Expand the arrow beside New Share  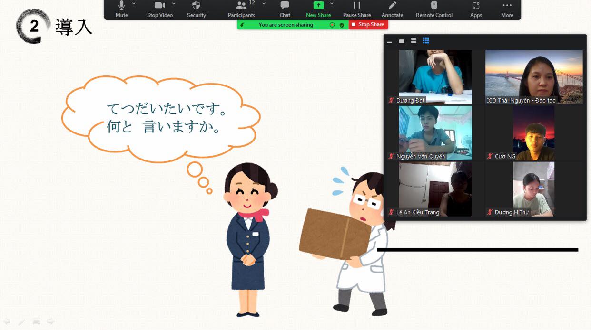click(332, 4)
